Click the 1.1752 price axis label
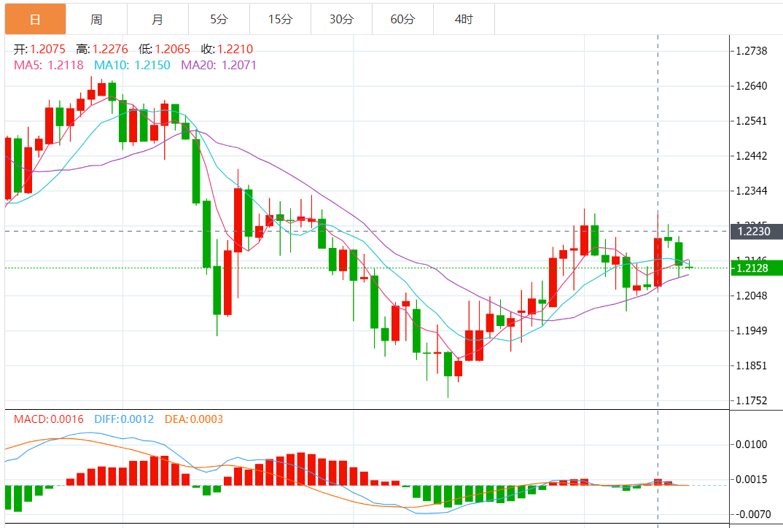Screen dimensions: 783x528 pos(752,400)
